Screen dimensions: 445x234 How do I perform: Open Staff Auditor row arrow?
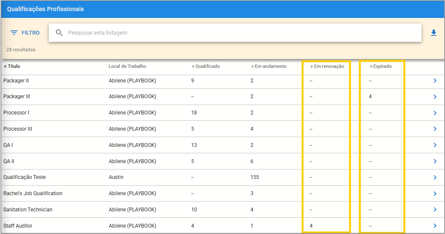435,226
